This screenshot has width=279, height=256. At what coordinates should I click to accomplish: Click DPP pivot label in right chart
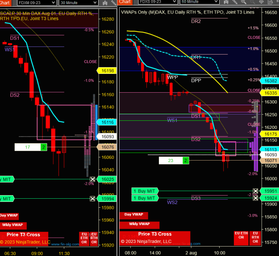[196, 81]
